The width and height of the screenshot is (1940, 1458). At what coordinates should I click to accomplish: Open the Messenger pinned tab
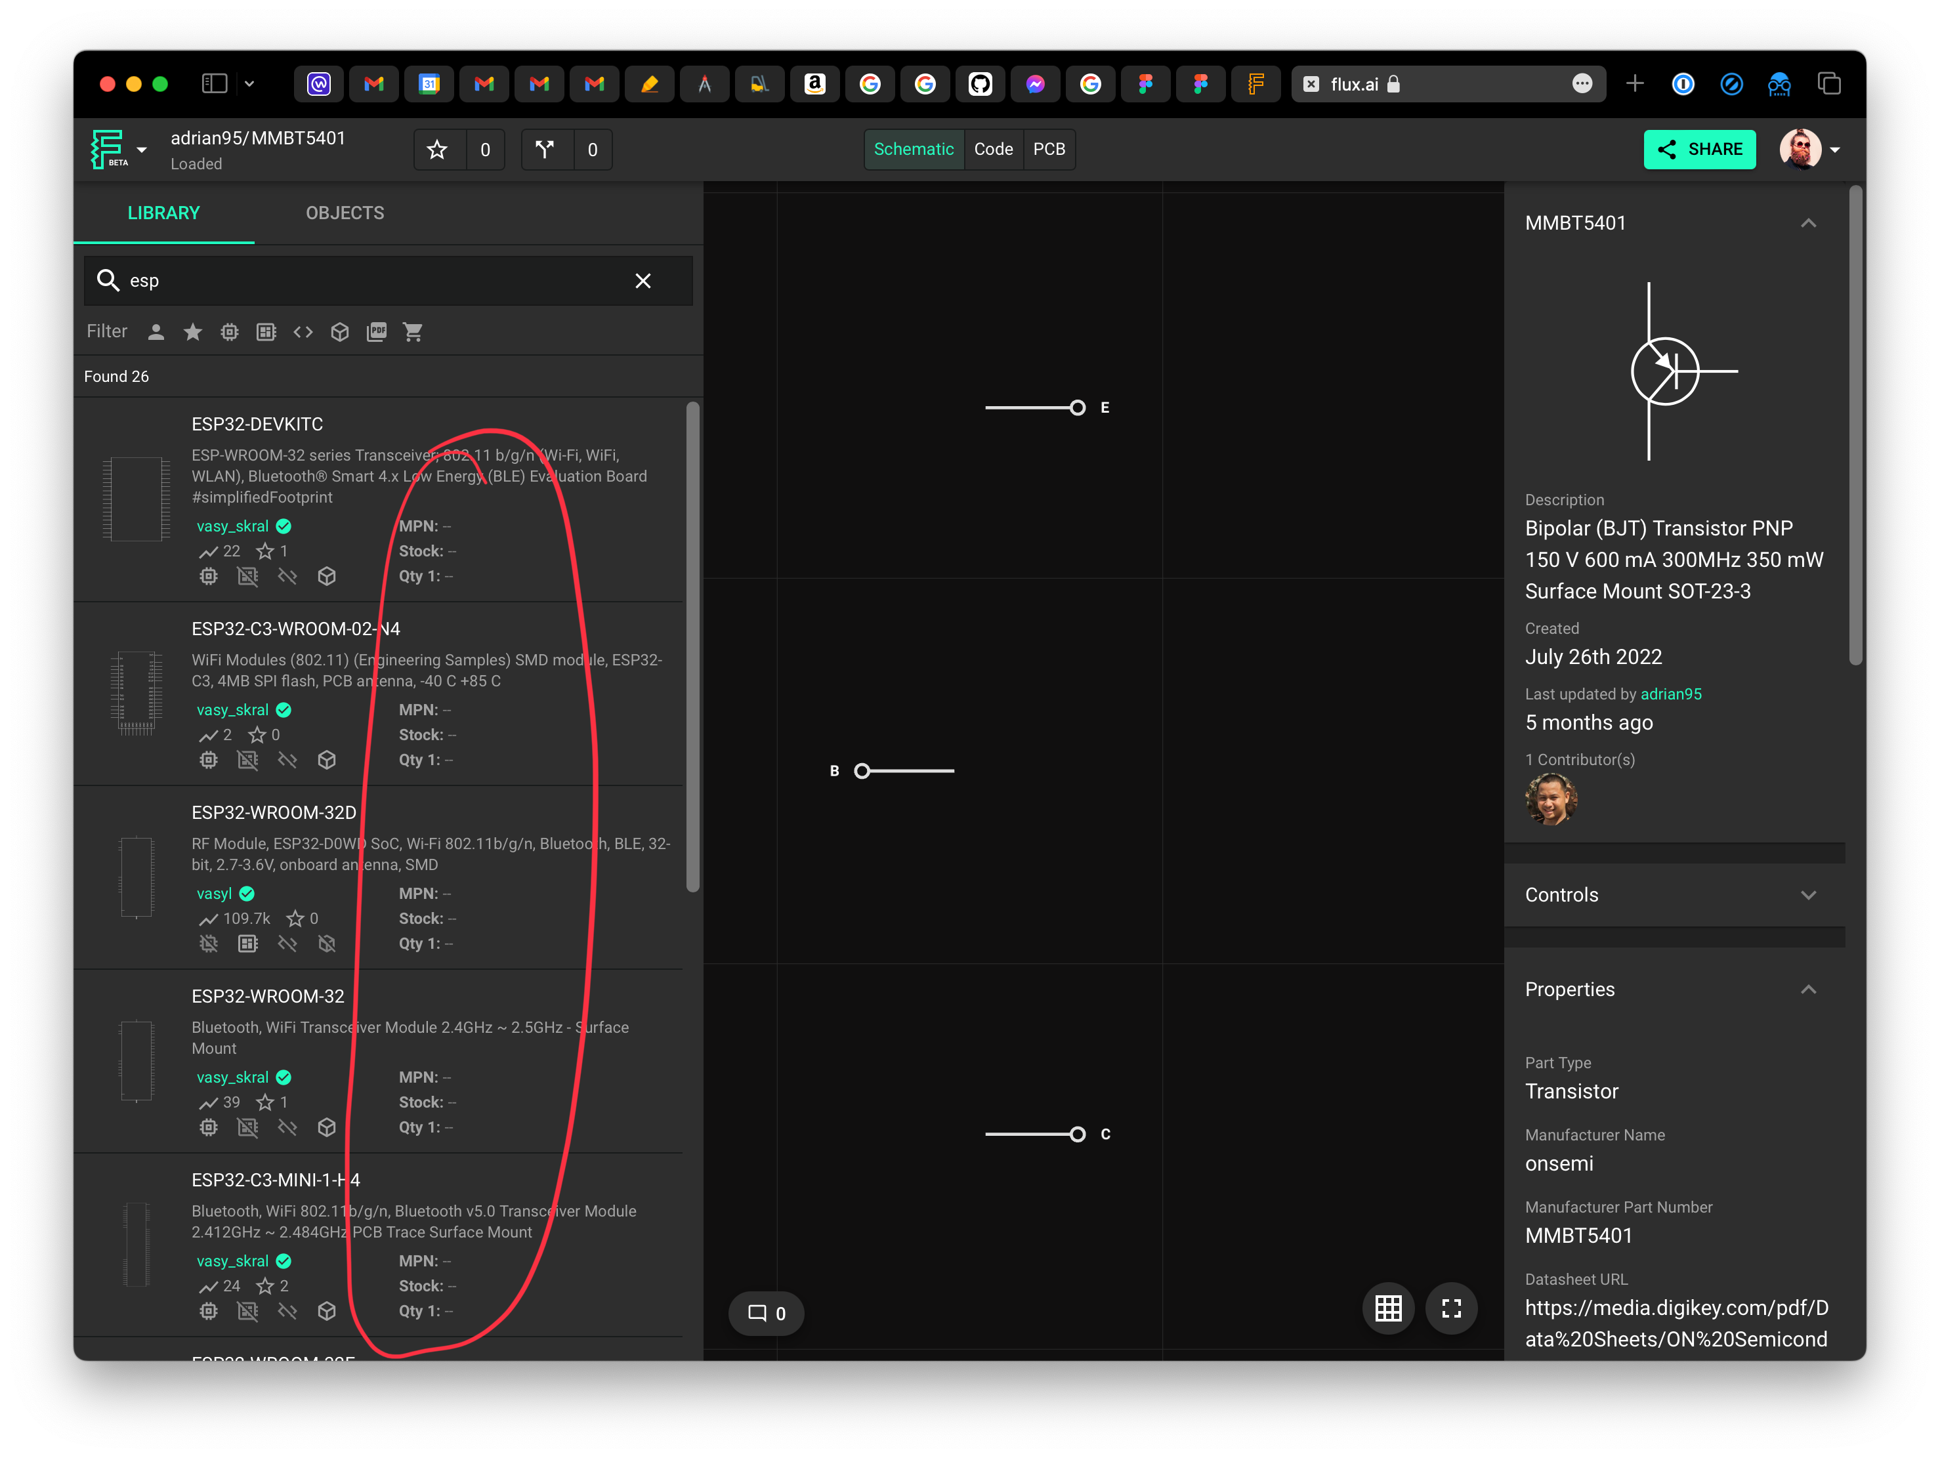1035,84
